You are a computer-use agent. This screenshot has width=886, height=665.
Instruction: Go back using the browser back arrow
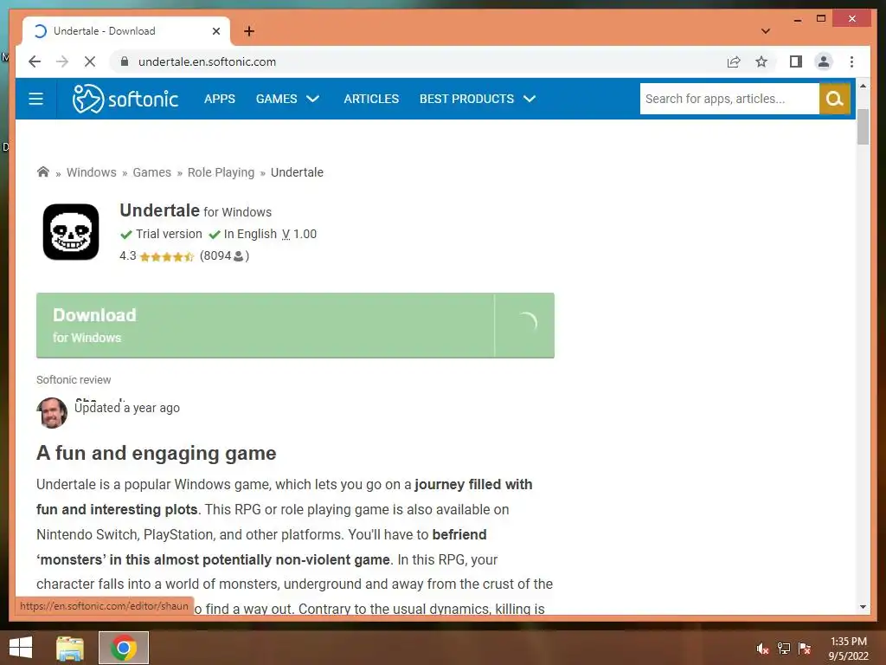click(35, 61)
